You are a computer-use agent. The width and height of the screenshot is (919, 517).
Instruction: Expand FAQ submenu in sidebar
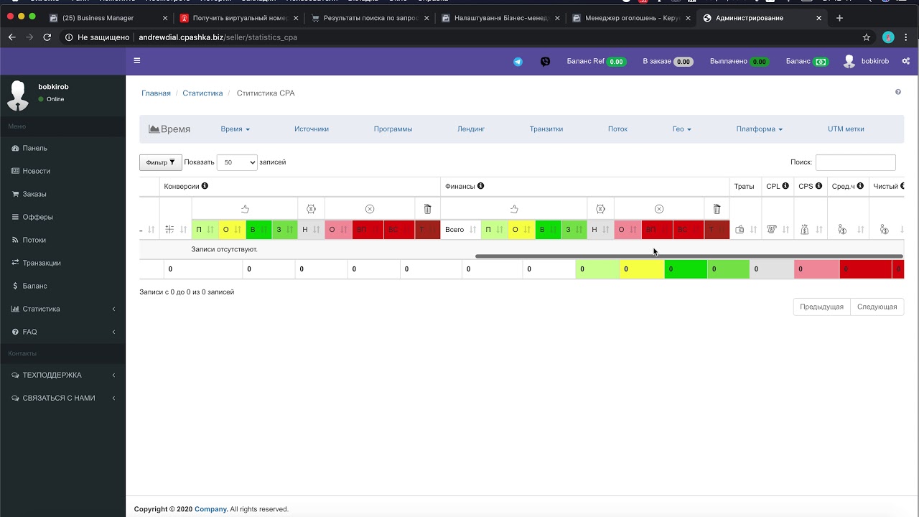[x=63, y=332]
